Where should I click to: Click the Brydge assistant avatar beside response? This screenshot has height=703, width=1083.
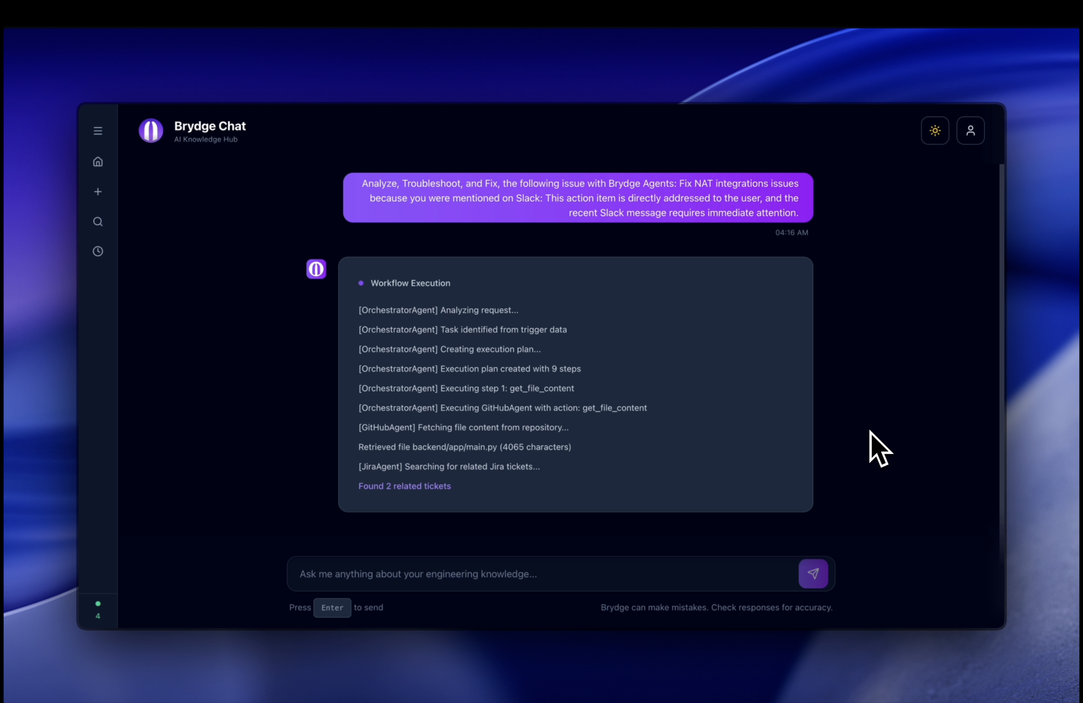pyautogui.click(x=316, y=269)
